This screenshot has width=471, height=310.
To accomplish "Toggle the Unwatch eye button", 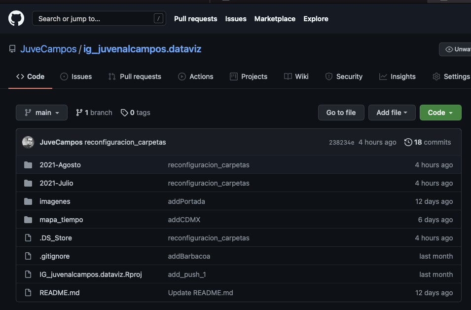I will point(455,49).
